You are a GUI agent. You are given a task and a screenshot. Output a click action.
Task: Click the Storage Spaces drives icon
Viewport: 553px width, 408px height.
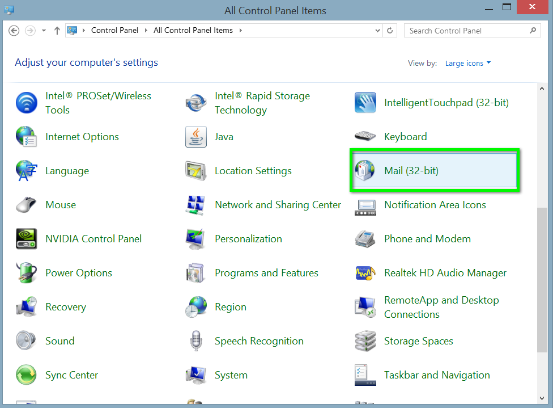click(x=365, y=341)
